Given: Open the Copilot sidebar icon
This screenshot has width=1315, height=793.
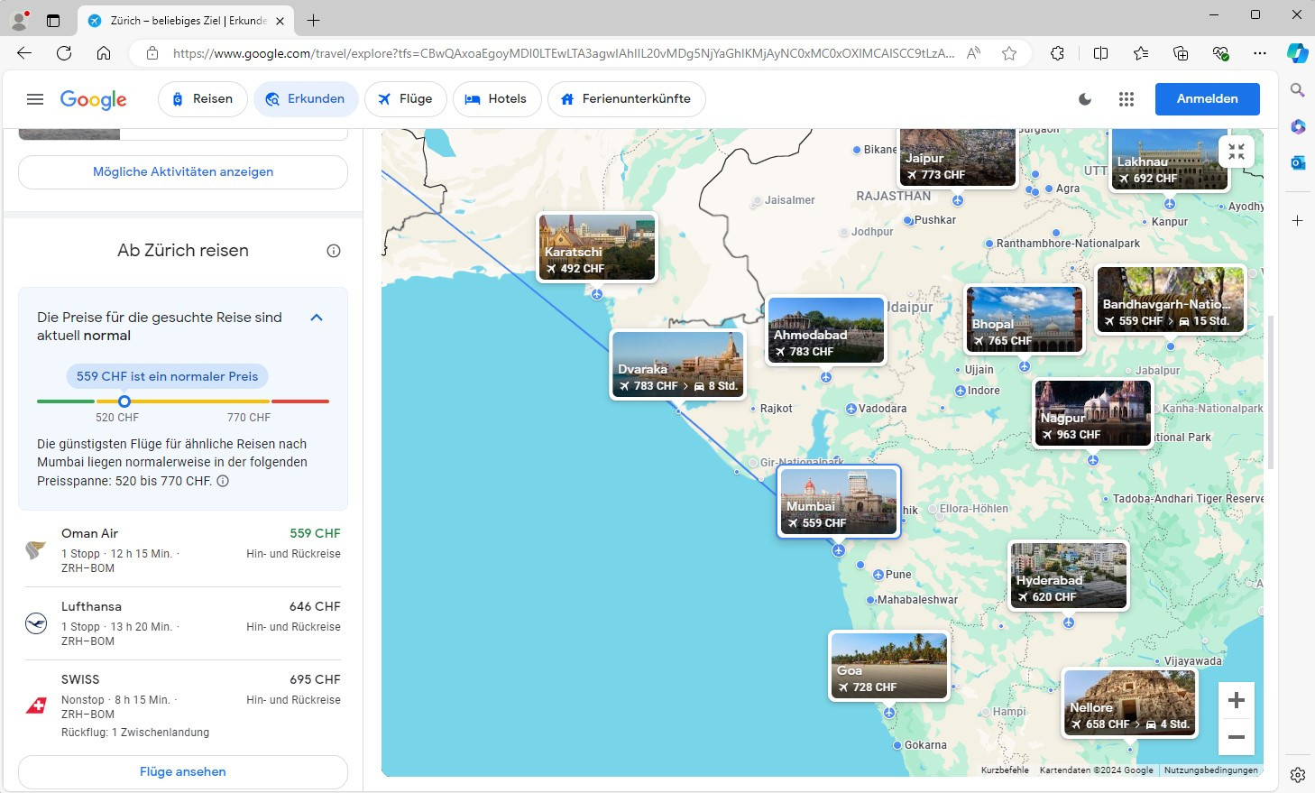Looking at the screenshot, I should pyautogui.click(x=1297, y=53).
